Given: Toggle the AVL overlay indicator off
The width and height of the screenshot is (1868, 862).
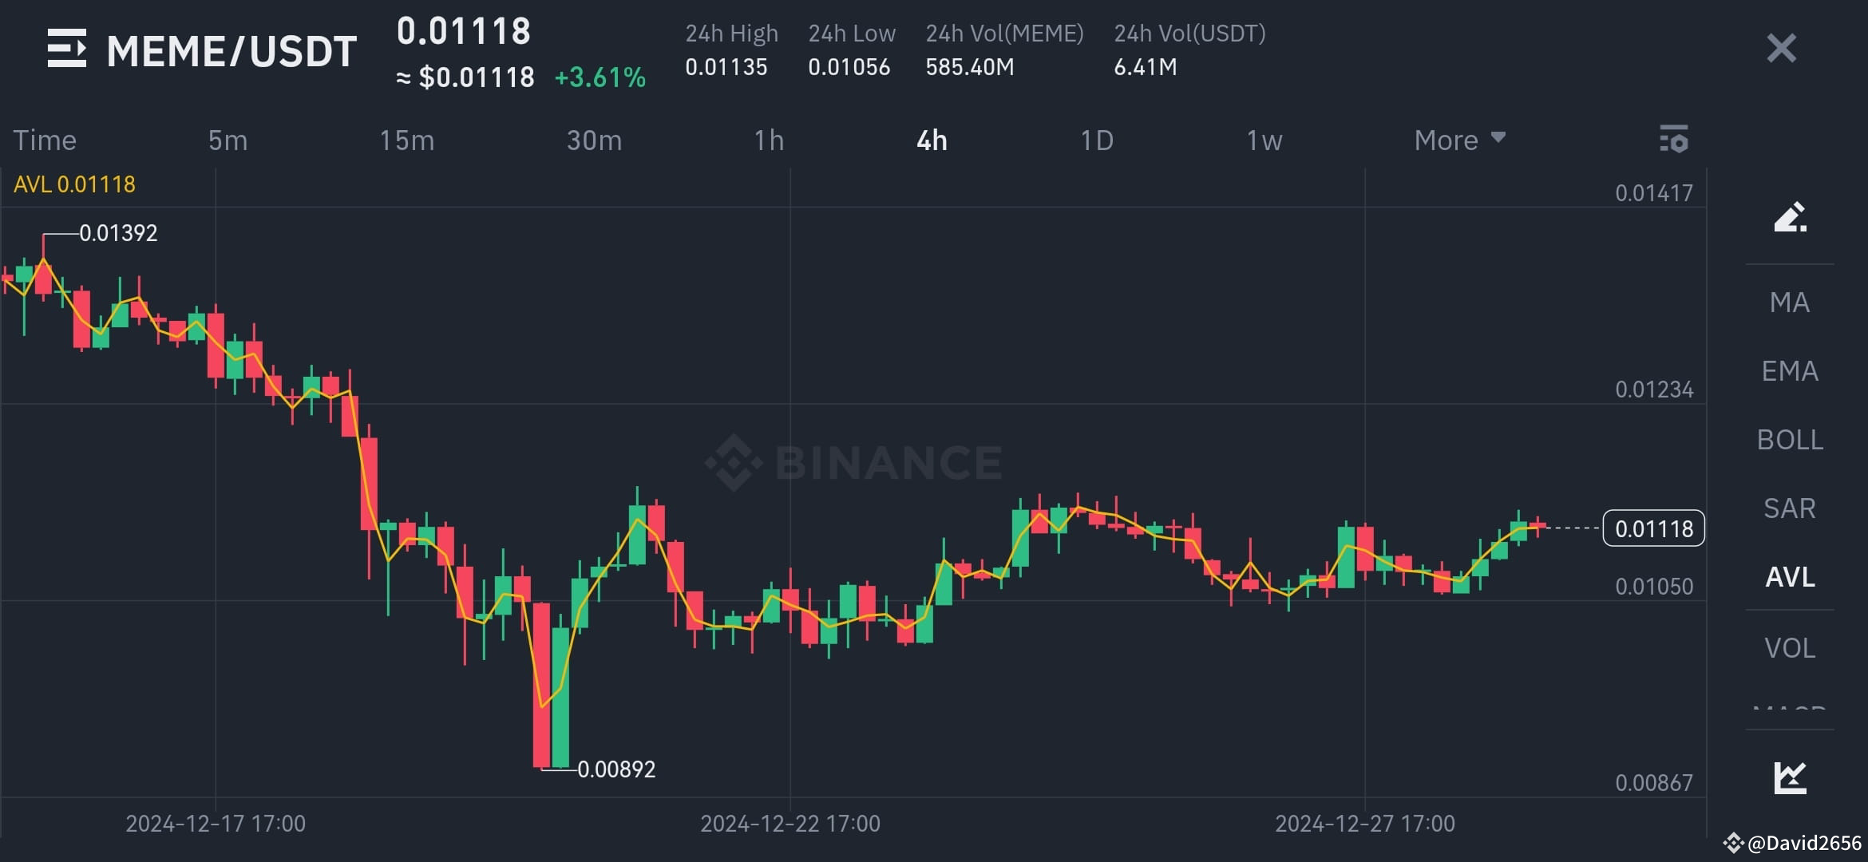Looking at the screenshot, I should (x=1789, y=576).
